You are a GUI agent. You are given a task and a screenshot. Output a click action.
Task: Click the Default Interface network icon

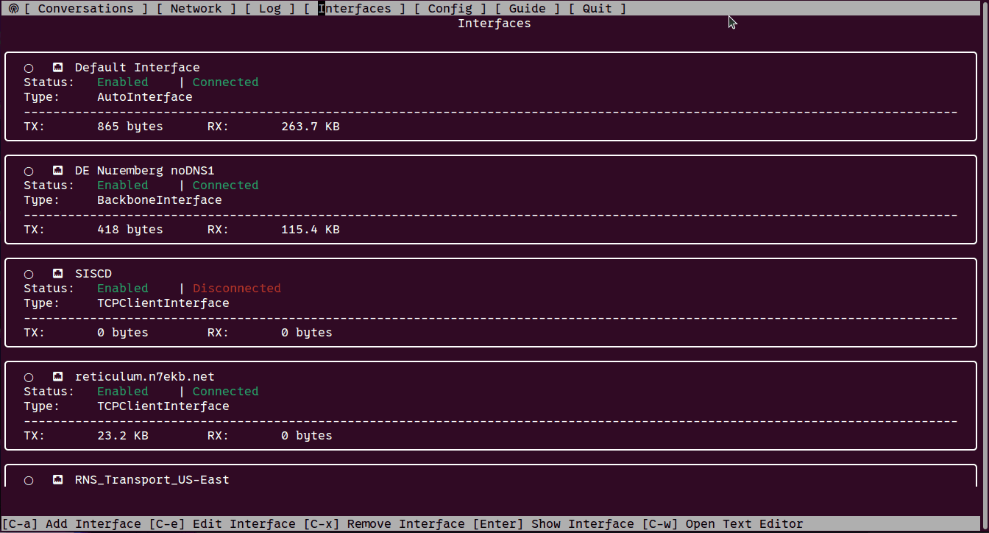(58, 68)
